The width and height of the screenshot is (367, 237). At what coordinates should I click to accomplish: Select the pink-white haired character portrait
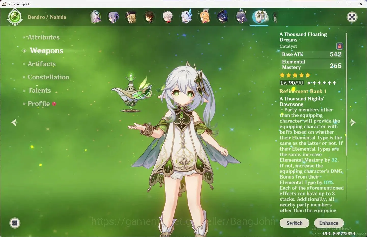pyautogui.click(x=95, y=17)
